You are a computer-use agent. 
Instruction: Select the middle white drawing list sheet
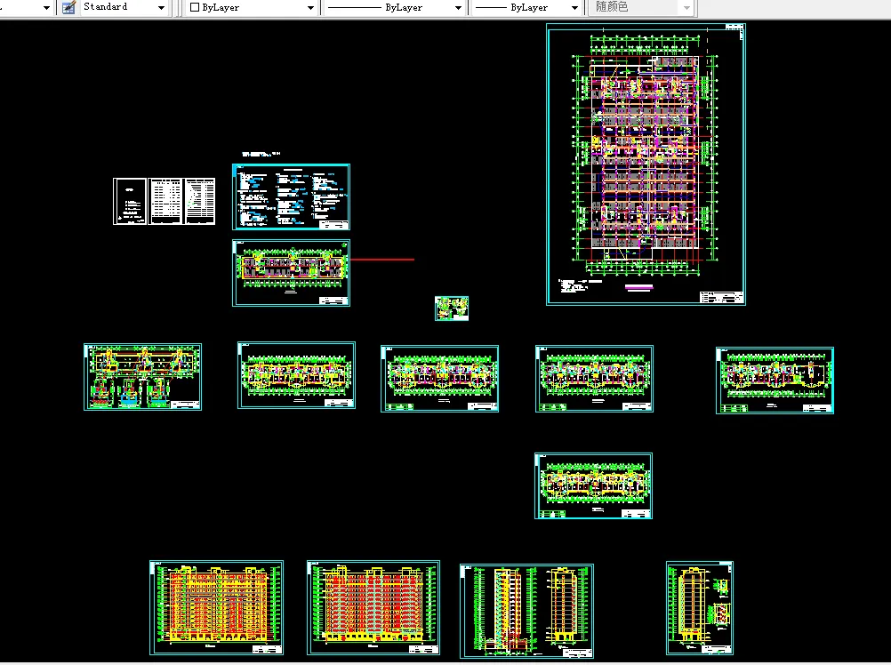coord(165,201)
